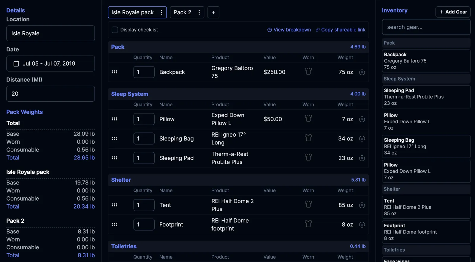Toggle worn shirt icon for Sleeping Bag

(x=308, y=138)
